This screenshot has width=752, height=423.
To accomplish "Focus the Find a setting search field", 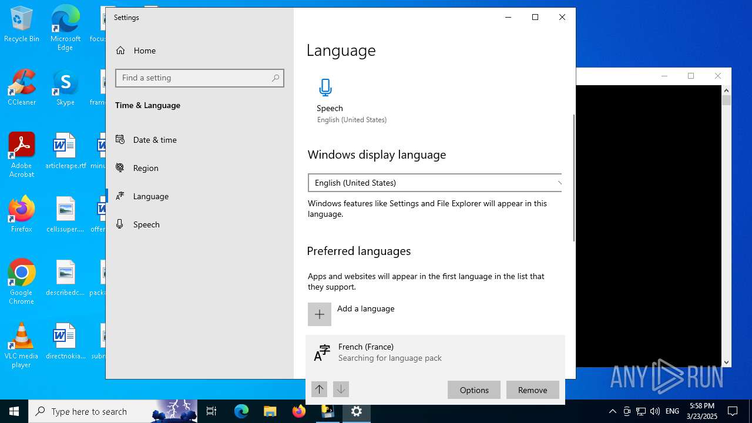I will (200, 78).
